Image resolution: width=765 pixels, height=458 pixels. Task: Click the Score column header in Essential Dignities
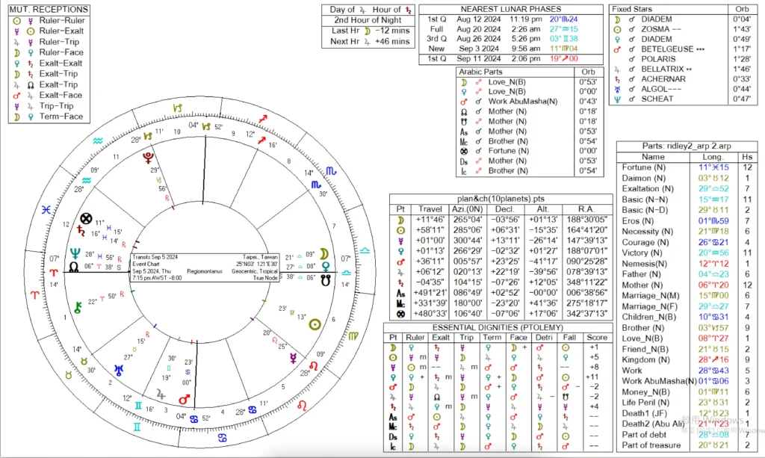click(592, 338)
